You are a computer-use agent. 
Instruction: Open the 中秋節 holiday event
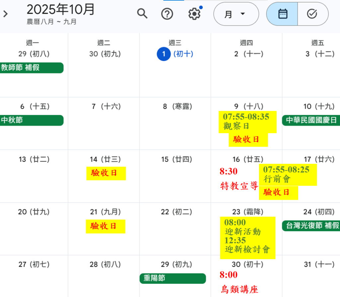point(32,120)
